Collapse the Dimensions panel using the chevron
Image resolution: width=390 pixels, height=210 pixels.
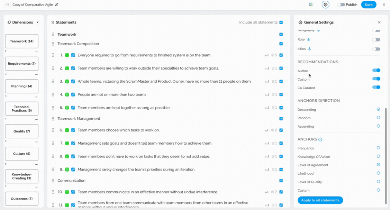(x=38, y=22)
